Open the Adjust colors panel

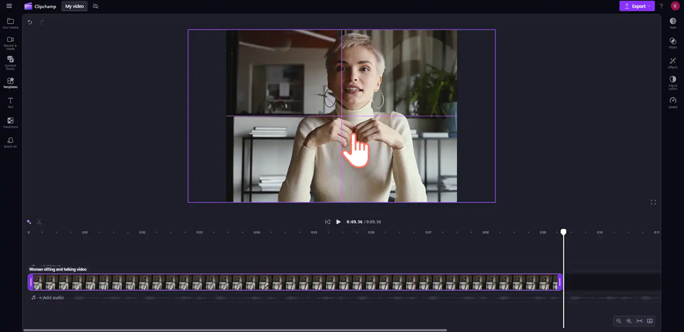coord(673,83)
